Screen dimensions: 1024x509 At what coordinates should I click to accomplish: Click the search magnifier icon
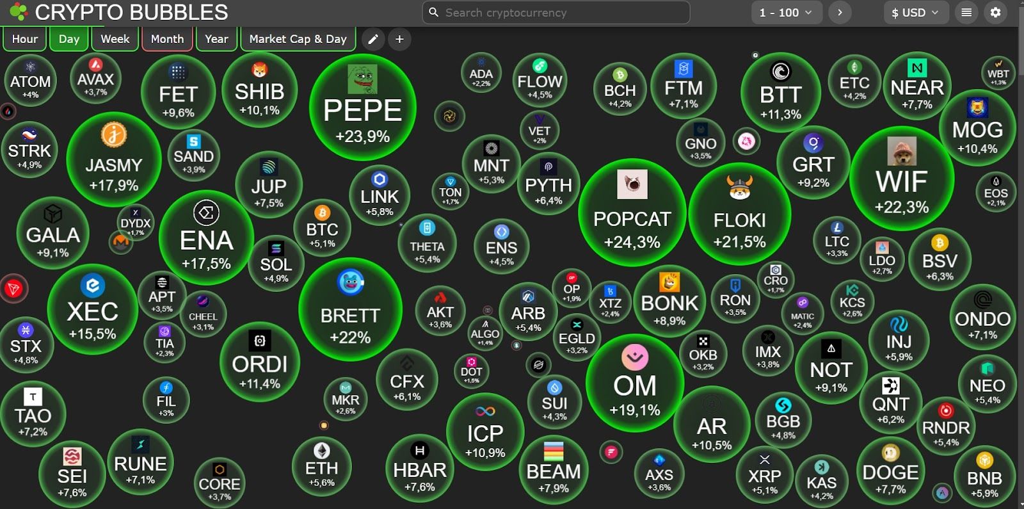434,12
